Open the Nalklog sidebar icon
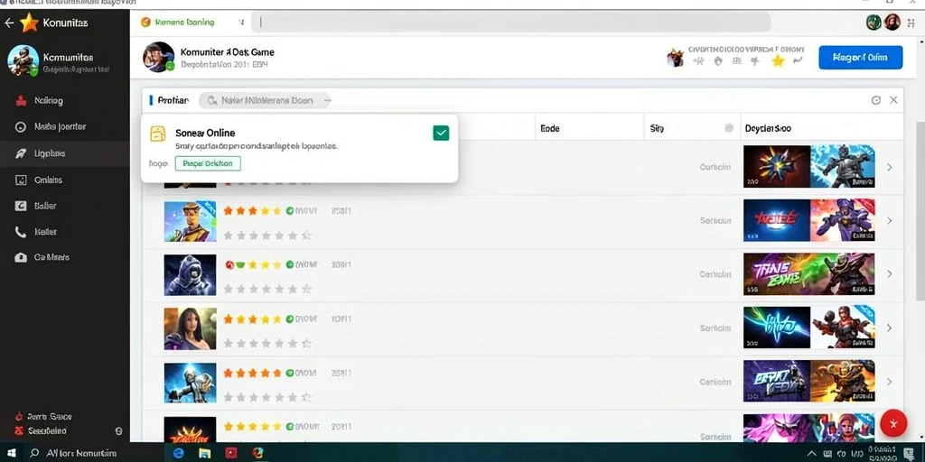 [21, 101]
